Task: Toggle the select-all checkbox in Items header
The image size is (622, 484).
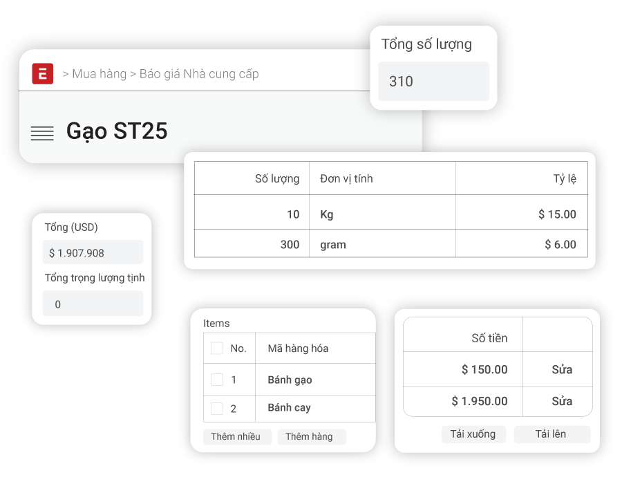Action: (217, 348)
